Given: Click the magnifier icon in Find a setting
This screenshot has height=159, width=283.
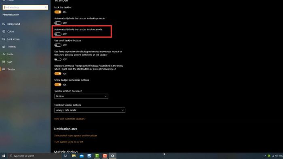Looking at the screenshot, I should [x=46, y=7].
